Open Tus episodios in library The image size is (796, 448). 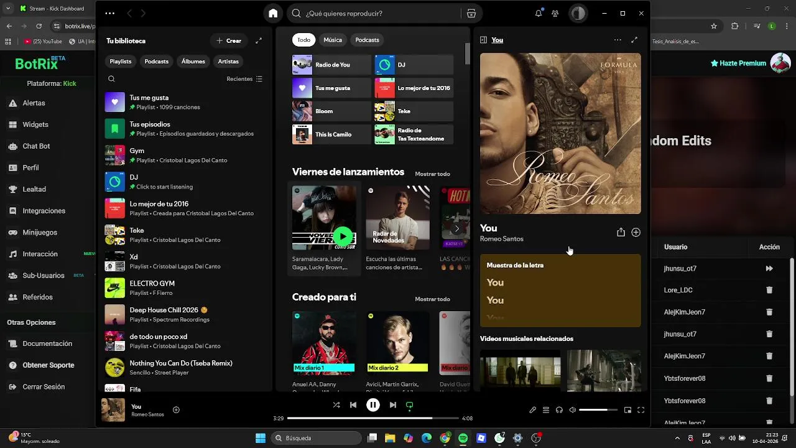click(x=184, y=129)
